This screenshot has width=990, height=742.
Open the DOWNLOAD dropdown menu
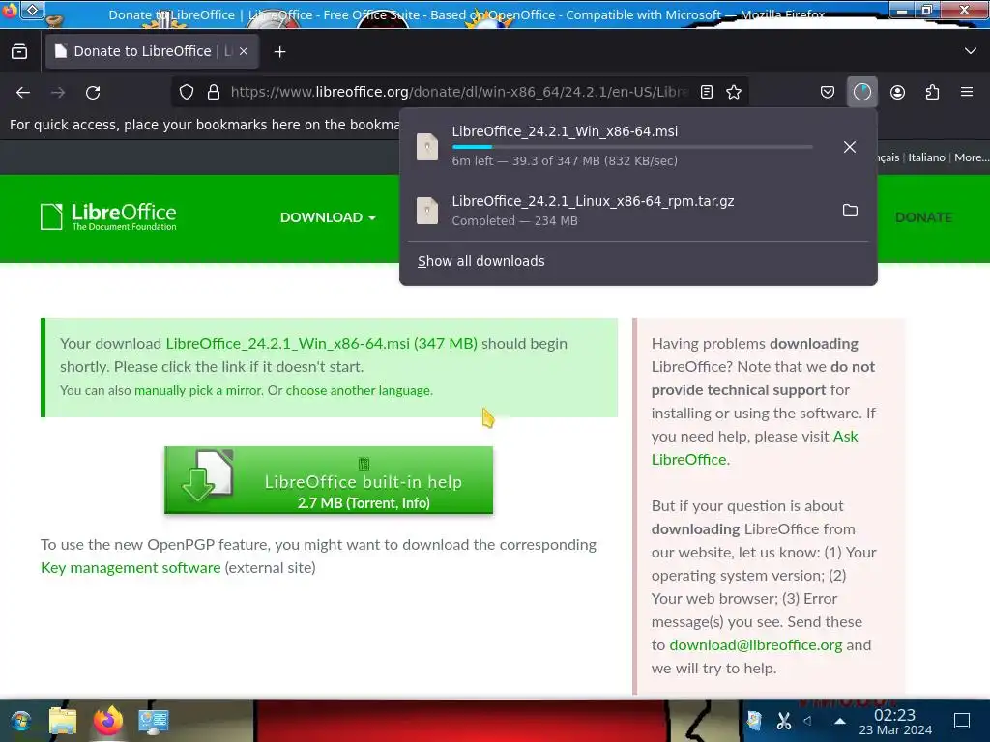pyautogui.click(x=328, y=217)
